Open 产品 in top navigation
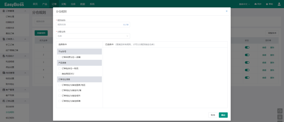284x122 pixels. 44,4
